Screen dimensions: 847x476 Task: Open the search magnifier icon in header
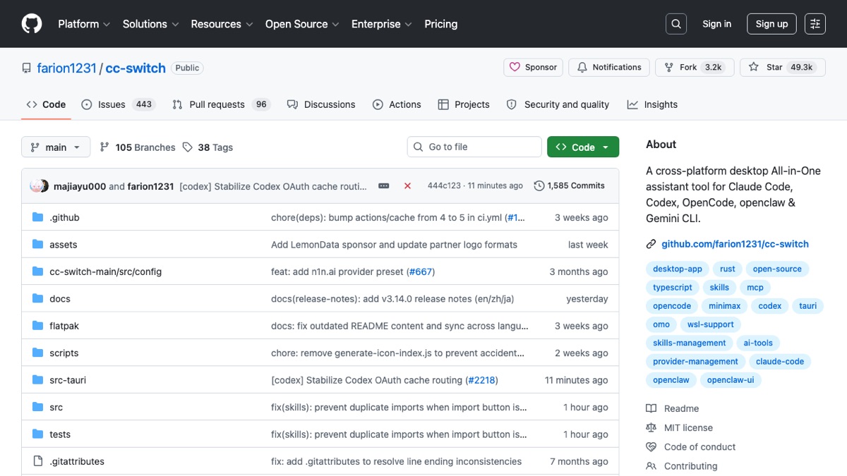[676, 24]
